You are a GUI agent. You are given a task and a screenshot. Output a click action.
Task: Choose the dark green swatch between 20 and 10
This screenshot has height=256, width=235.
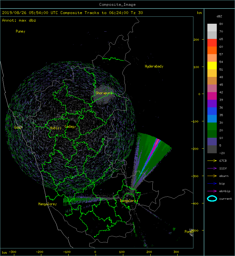pos(212,134)
